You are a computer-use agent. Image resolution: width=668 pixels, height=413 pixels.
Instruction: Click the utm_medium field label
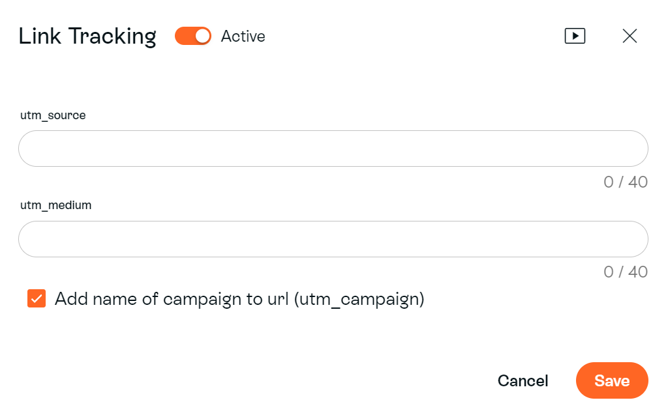[x=56, y=205]
